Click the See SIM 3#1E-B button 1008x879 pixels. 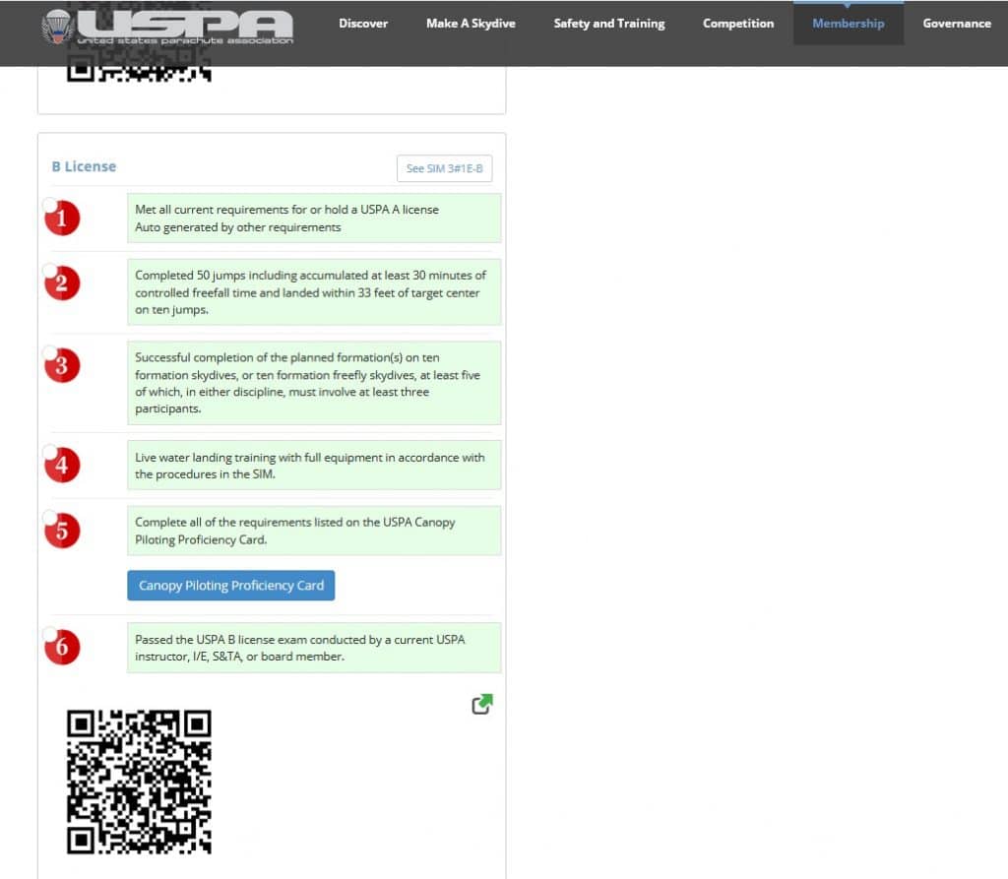(x=444, y=168)
